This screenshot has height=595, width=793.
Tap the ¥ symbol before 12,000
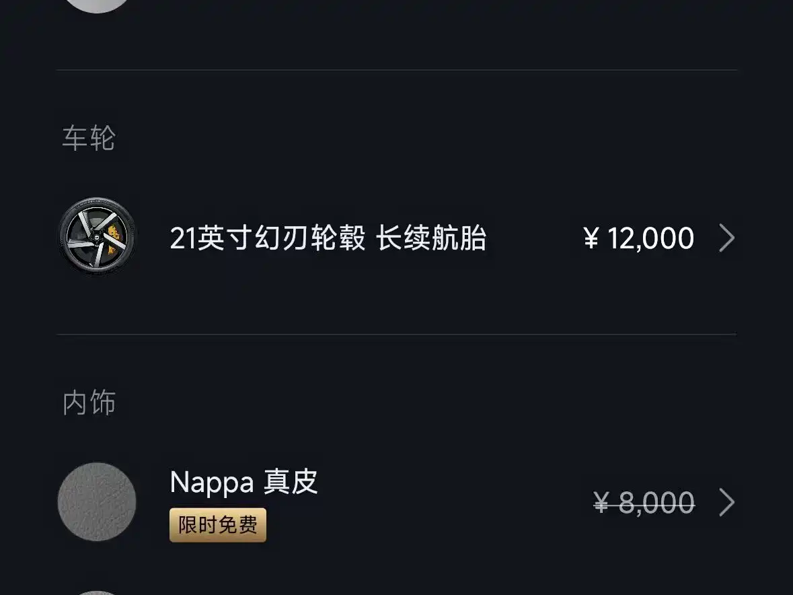591,238
